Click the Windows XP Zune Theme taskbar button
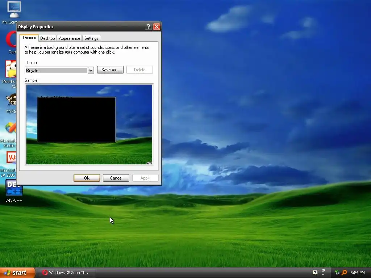This screenshot has height=278, width=371. pyautogui.click(x=67, y=273)
